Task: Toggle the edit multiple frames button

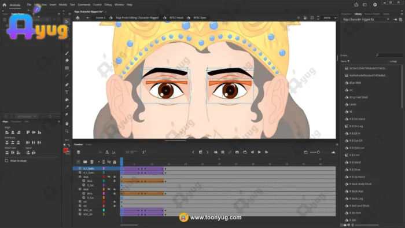Action: [x=223, y=152]
